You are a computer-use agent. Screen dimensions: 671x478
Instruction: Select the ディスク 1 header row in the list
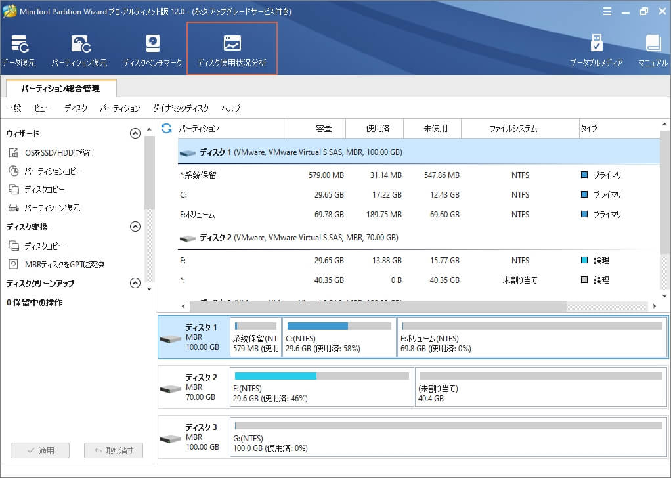(418, 152)
